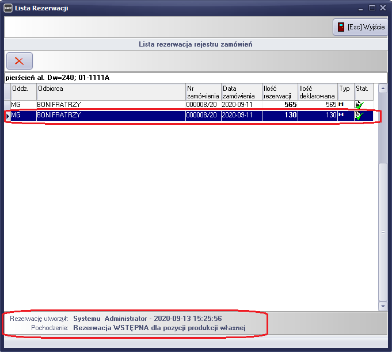The height and width of the screenshot is (352, 392).
Task: Click the Typ H marker in the 565 row
Action: (341, 105)
